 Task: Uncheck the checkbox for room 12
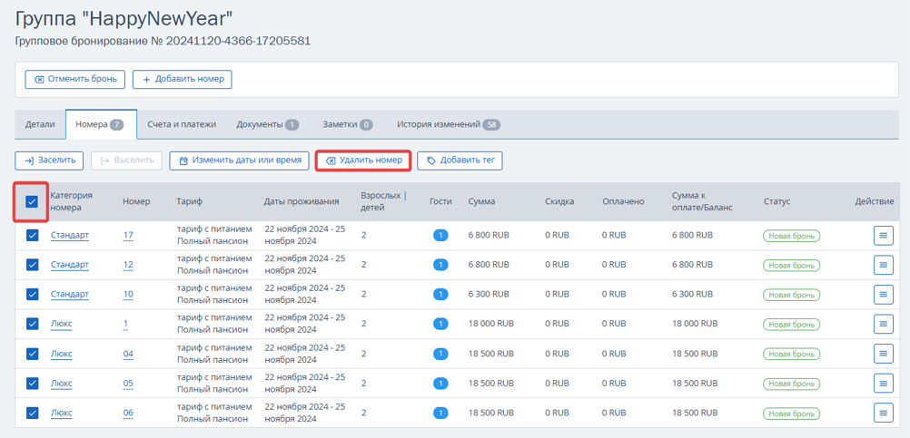[x=32, y=265]
